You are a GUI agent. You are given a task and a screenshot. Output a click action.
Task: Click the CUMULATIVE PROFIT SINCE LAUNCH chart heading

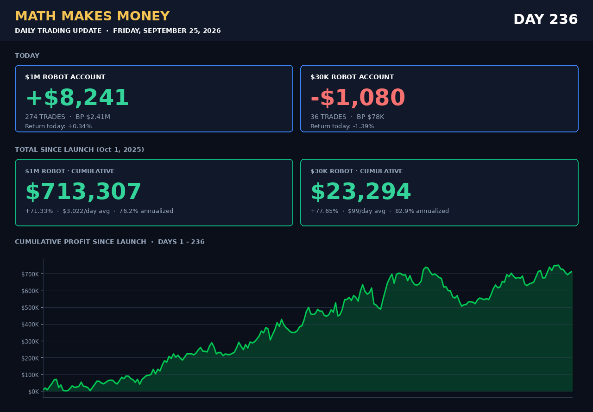click(x=110, y=242)
